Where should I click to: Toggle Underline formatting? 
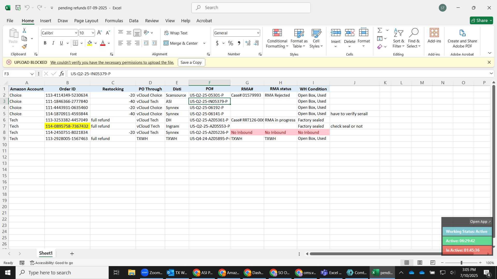61,43
